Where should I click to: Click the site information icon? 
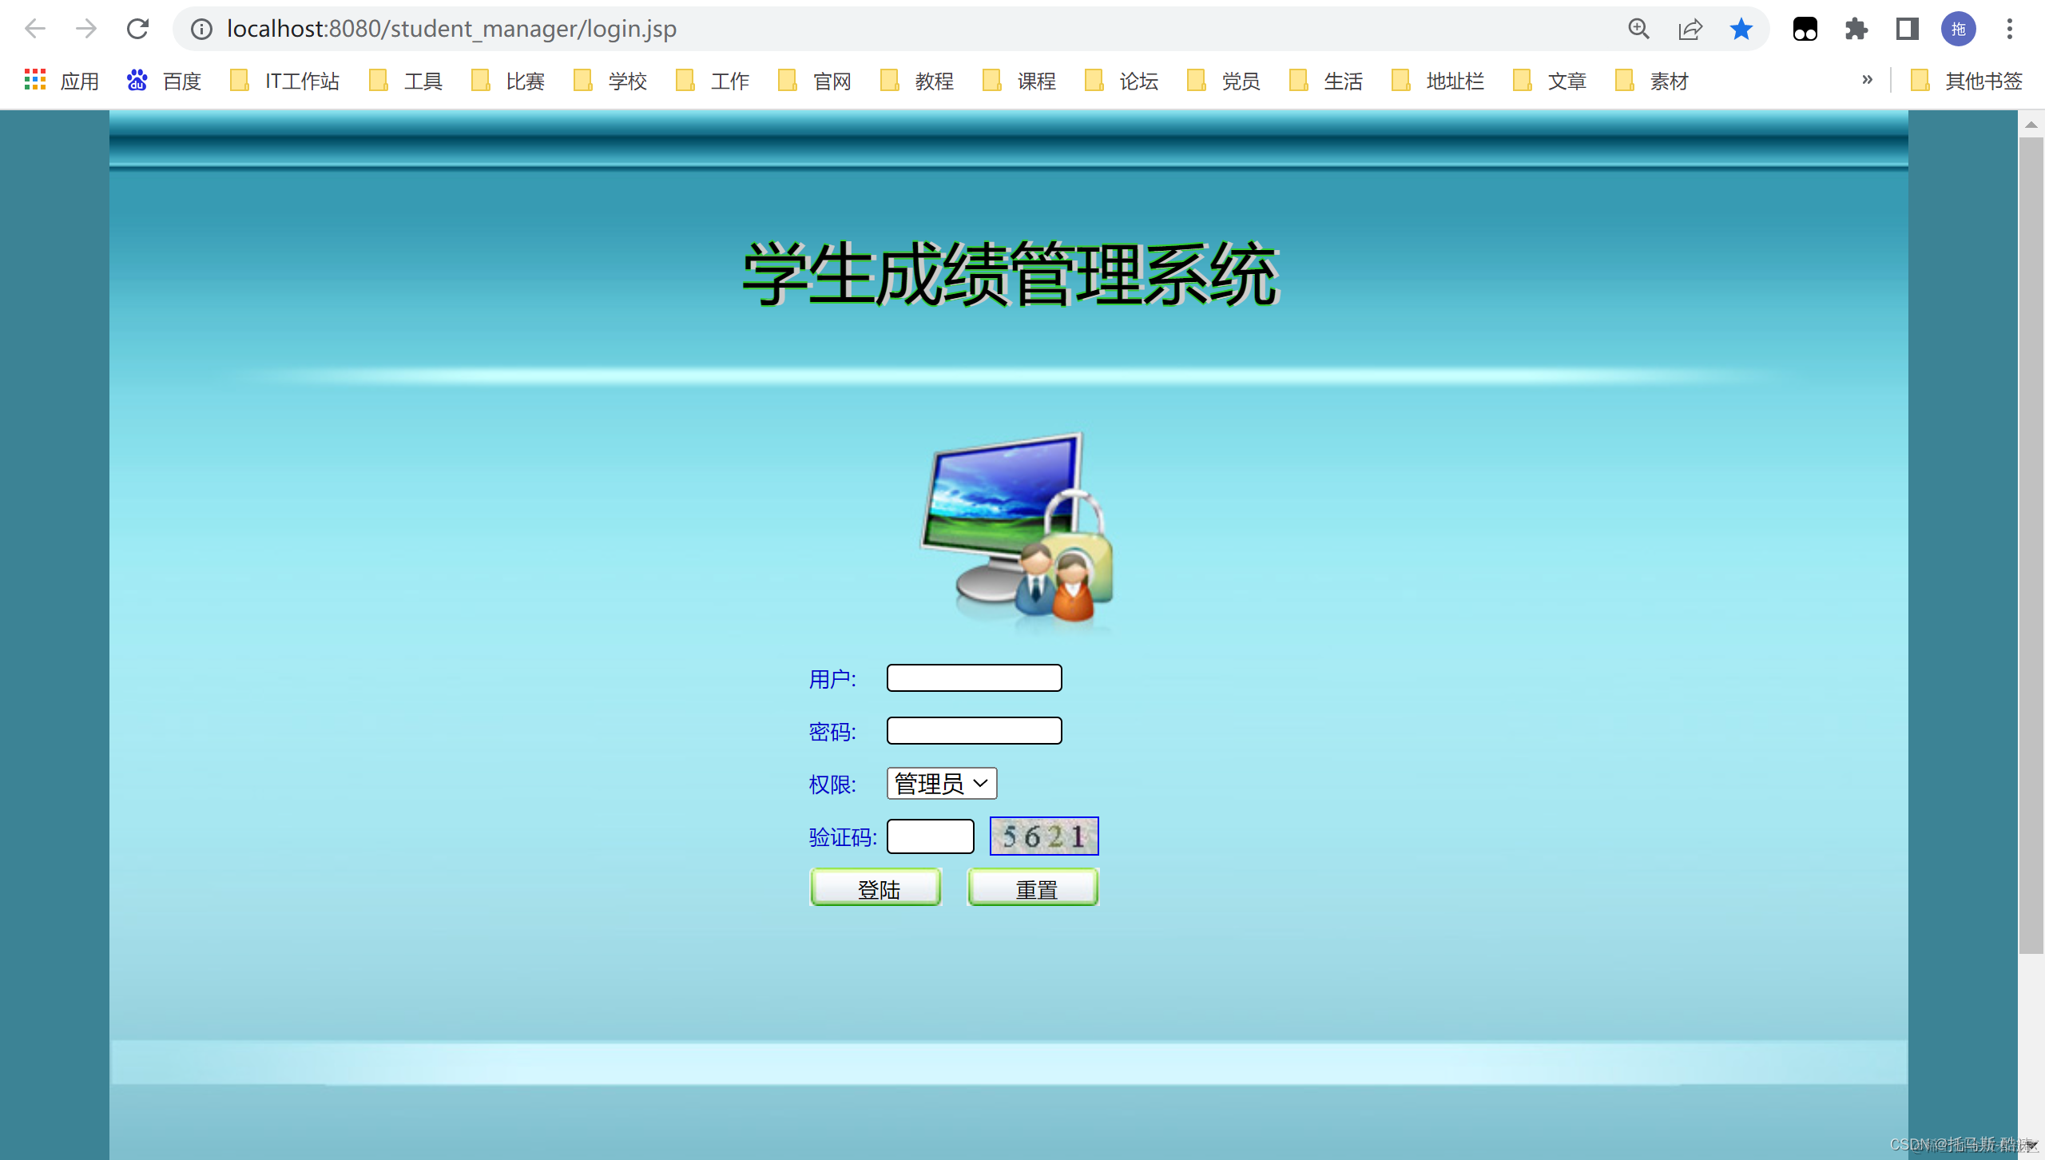[x=201, y=30]
